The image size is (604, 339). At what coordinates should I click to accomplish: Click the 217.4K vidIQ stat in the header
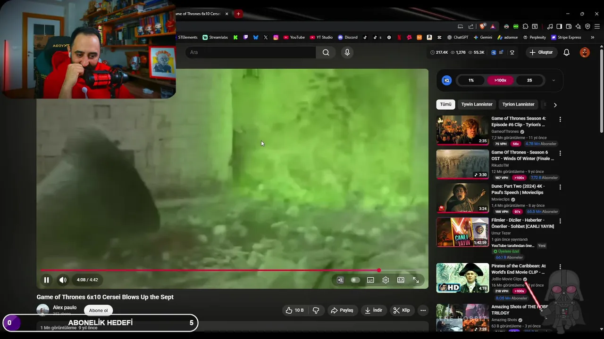pyautogui.click(x=439, y=52)
